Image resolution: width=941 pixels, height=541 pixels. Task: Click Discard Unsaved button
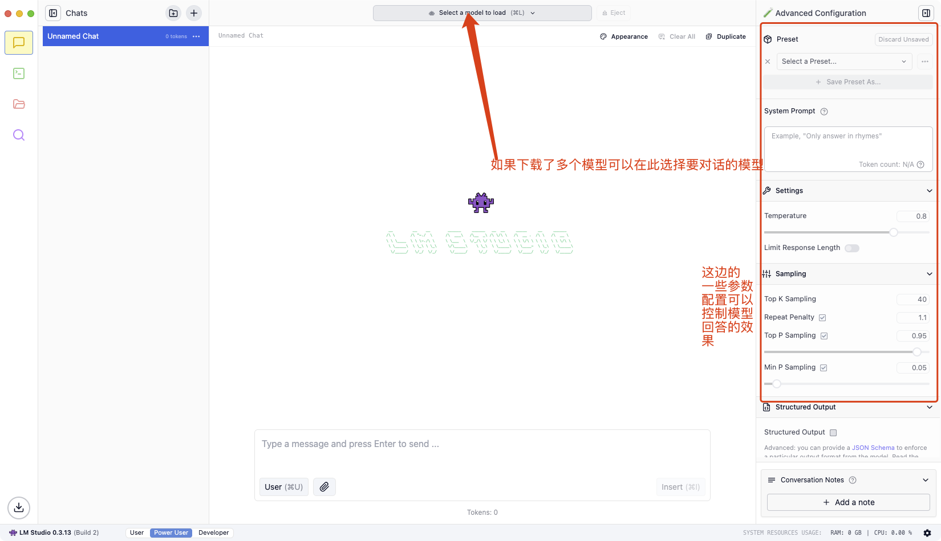click(903, 39)
